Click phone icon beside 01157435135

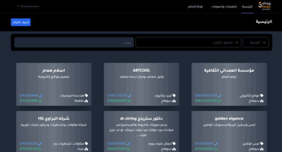(x=40, y=144)
